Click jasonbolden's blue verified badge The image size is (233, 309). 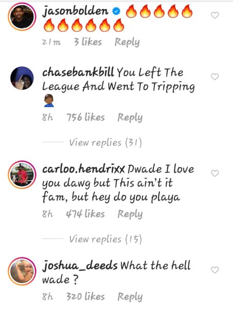pos(116,11)
